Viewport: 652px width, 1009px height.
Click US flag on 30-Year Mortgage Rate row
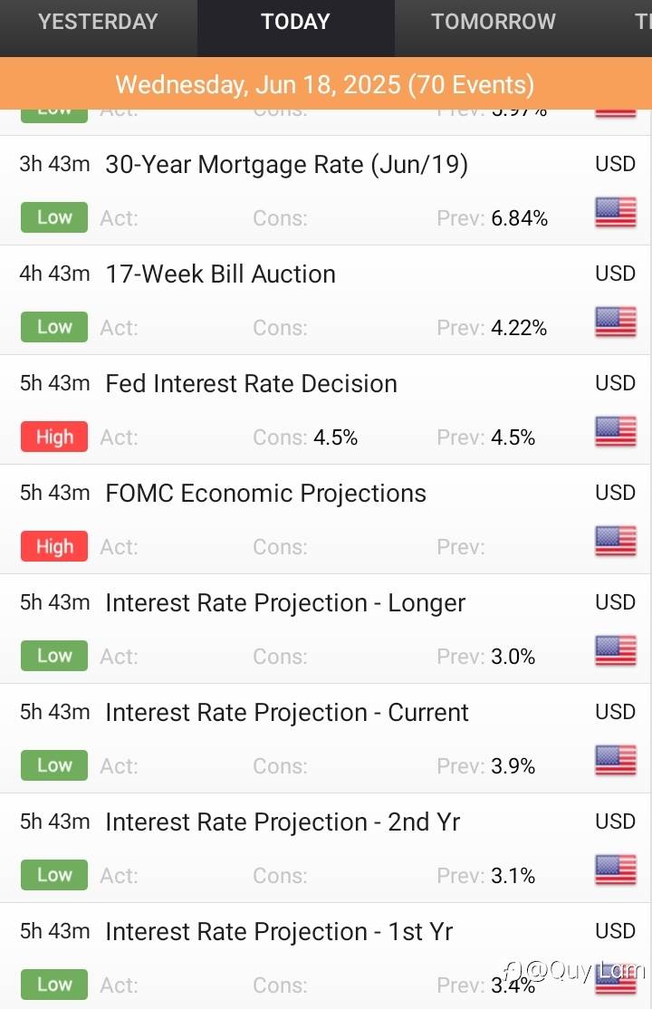[616, 213]
